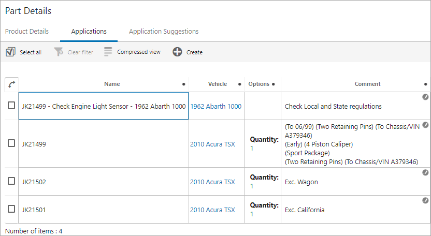Viewport: 431px width, 236px height.
Task: Click the Create plus circle icon
Action: (177, 52)
